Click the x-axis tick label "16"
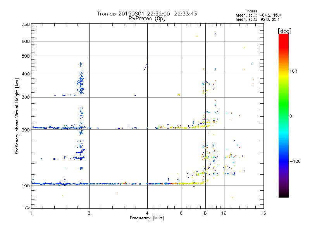The image size is (310, 232). click(263, 213)
